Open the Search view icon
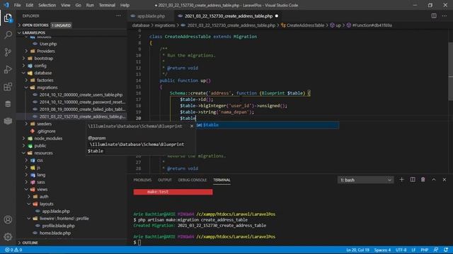 (x=8, y=35)
